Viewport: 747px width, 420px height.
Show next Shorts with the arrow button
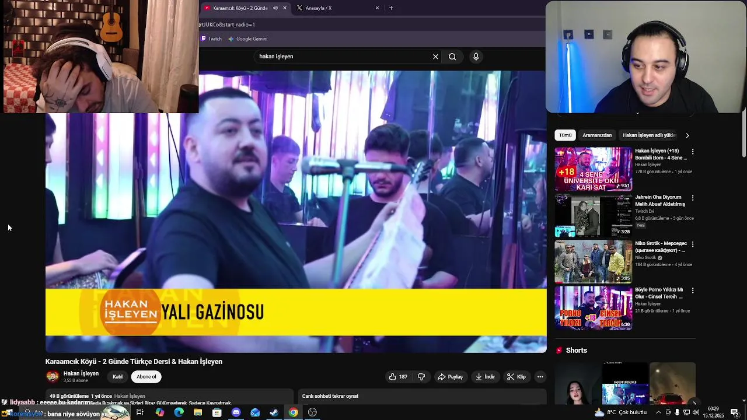pos(694,402)
